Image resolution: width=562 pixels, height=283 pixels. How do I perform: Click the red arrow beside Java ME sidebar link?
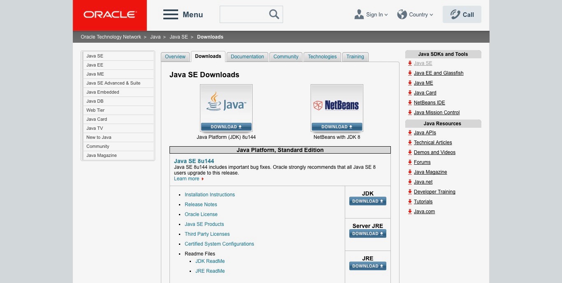pyautogui.click(x=410, y=83)
